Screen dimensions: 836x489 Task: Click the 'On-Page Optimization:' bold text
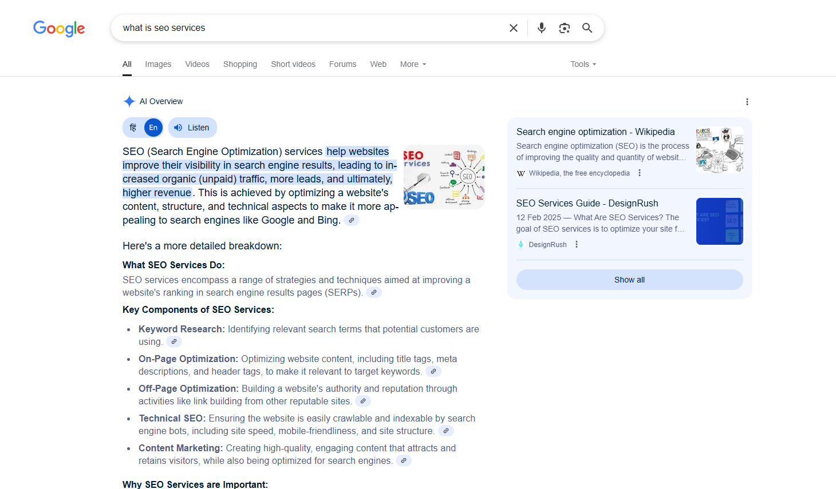(x=188, y=359)
